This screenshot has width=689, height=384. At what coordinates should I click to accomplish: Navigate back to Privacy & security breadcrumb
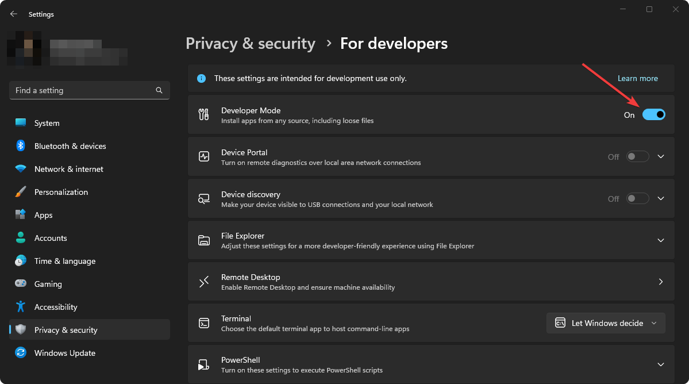point(251,44)
